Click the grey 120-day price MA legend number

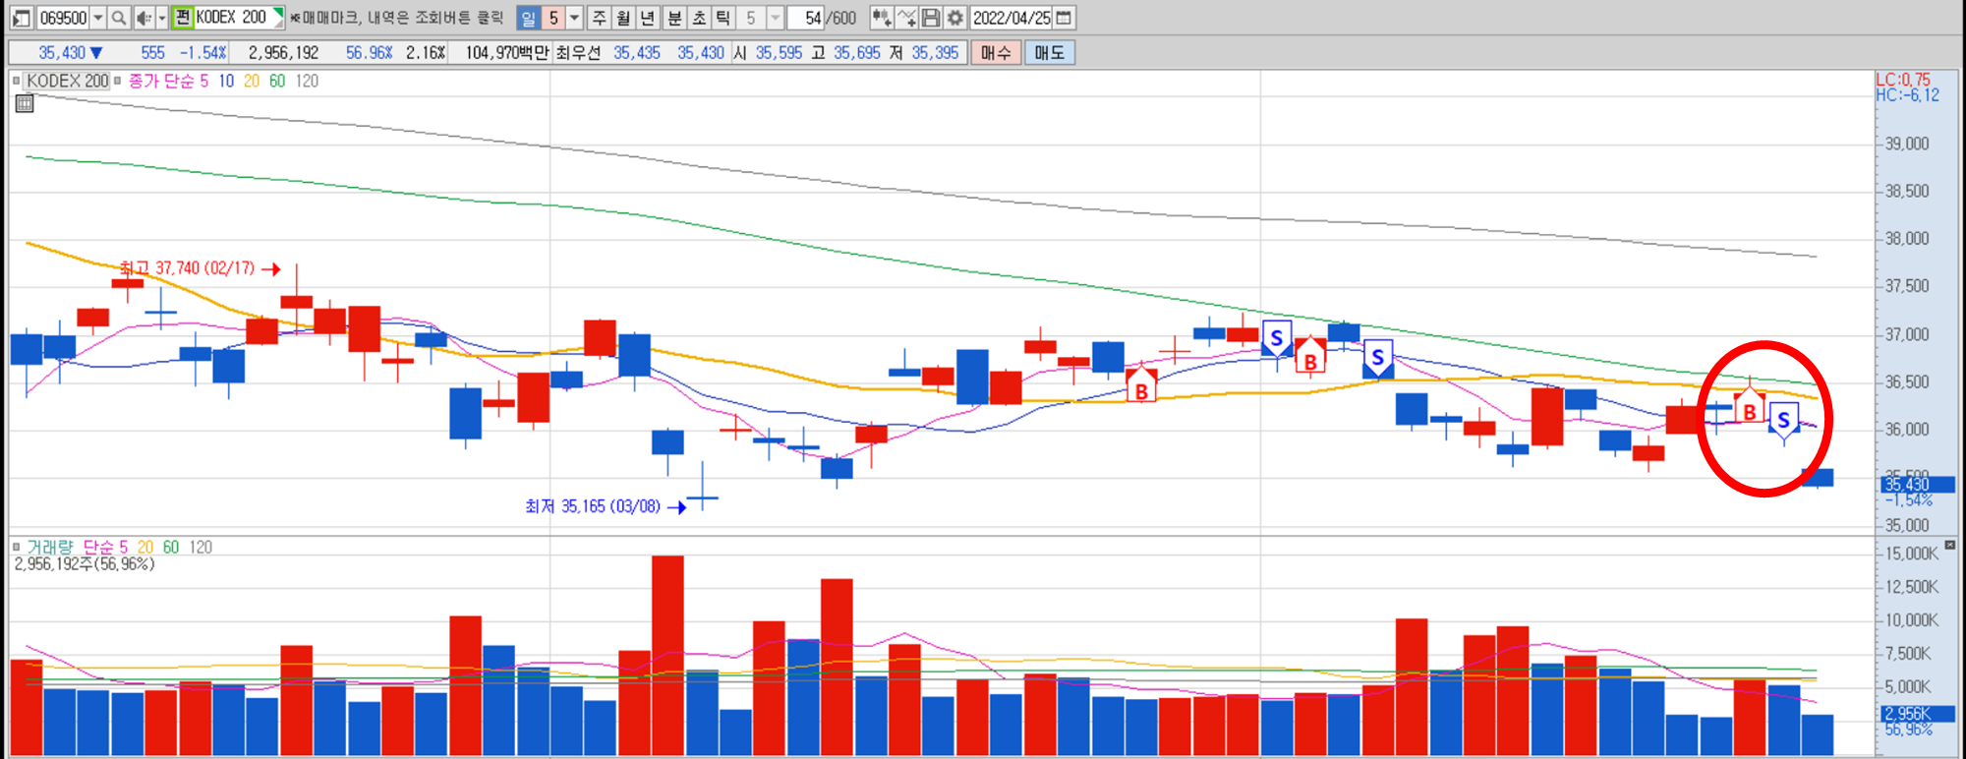[x=307, y=81]
